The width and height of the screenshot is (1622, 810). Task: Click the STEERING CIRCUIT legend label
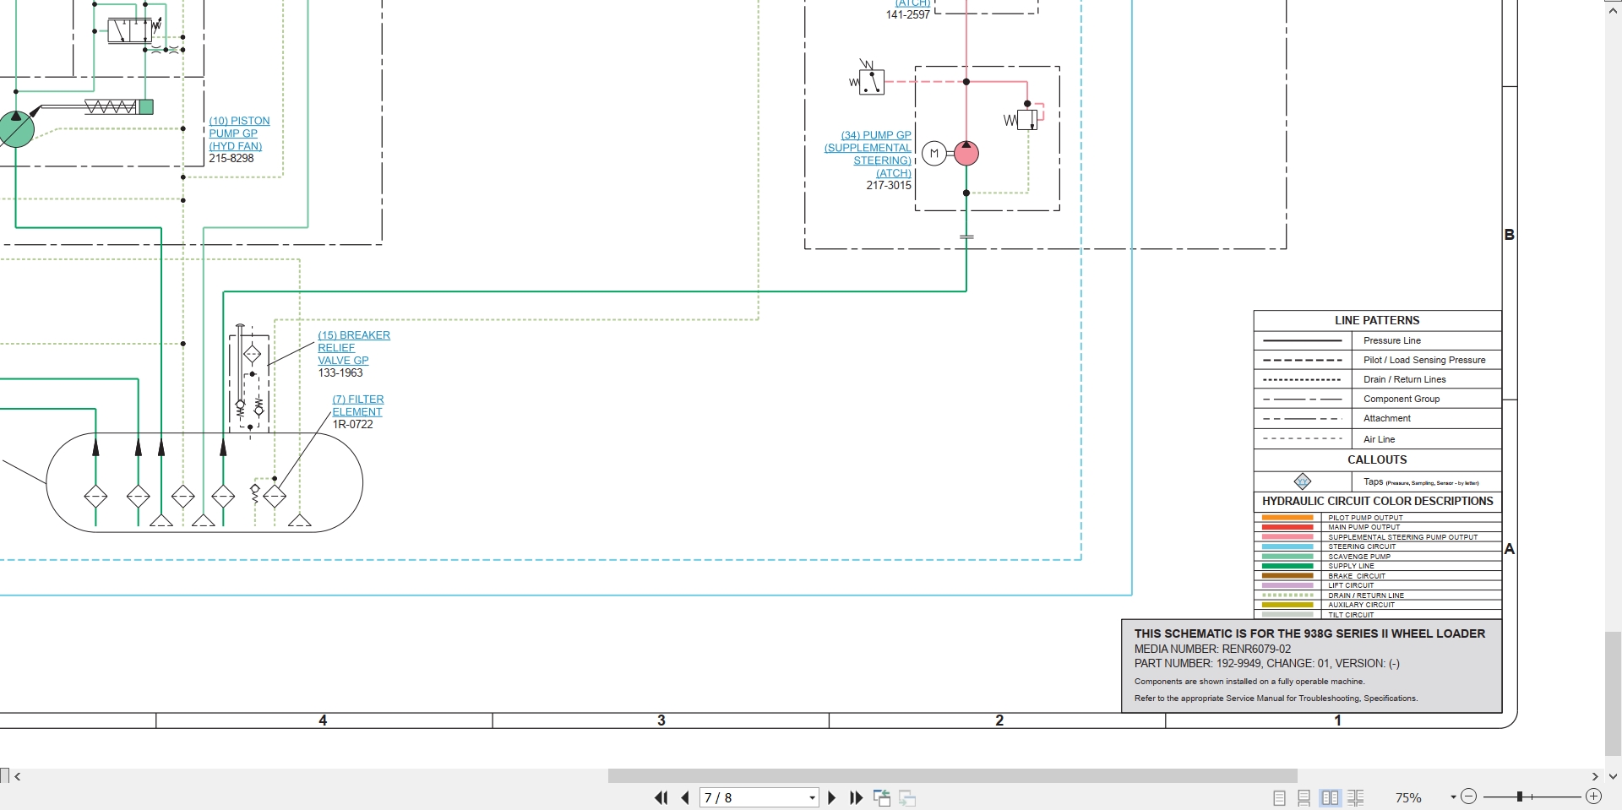(x=1362, y=546)
